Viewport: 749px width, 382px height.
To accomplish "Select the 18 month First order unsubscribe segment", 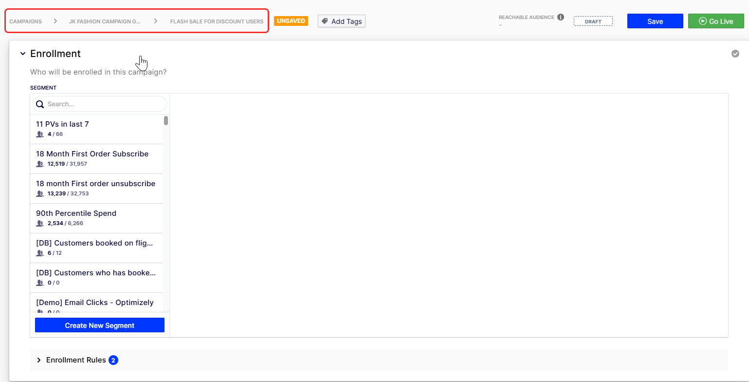I will (95, 184).
